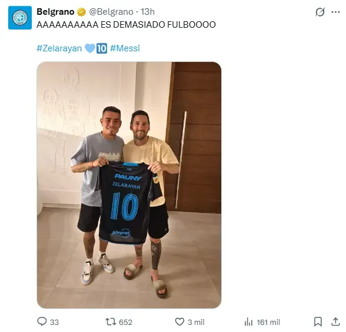This screenshot has width=346, height=332.
Task: Open the #Messi hashtag link
Action: (x=125, y=48)
